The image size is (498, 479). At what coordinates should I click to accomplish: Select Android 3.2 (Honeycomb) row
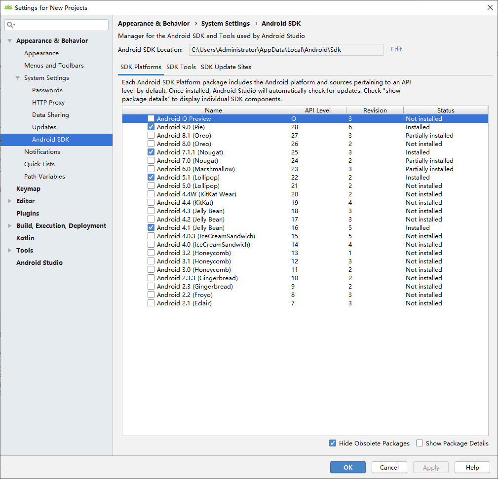click(305, 253)
